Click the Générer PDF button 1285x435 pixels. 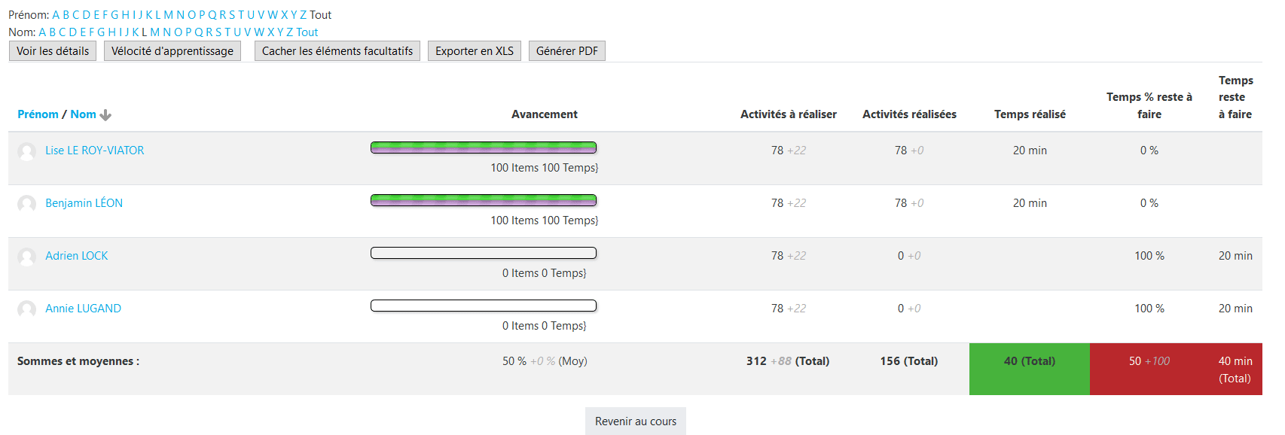[x=567, y=51]
